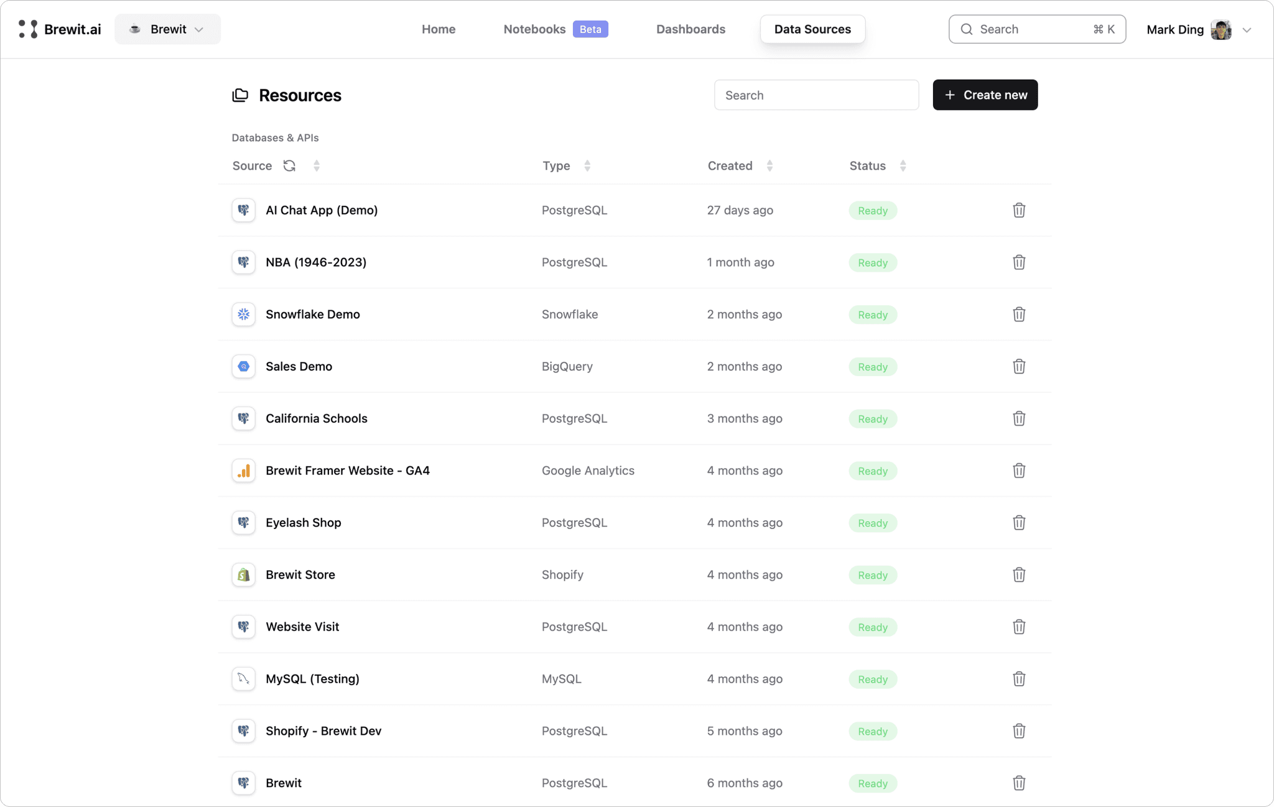Viewport: 1274px width, 807px height.
Task: Click the Resources search field
Action: pyautogui.click(x=816, y=95)
